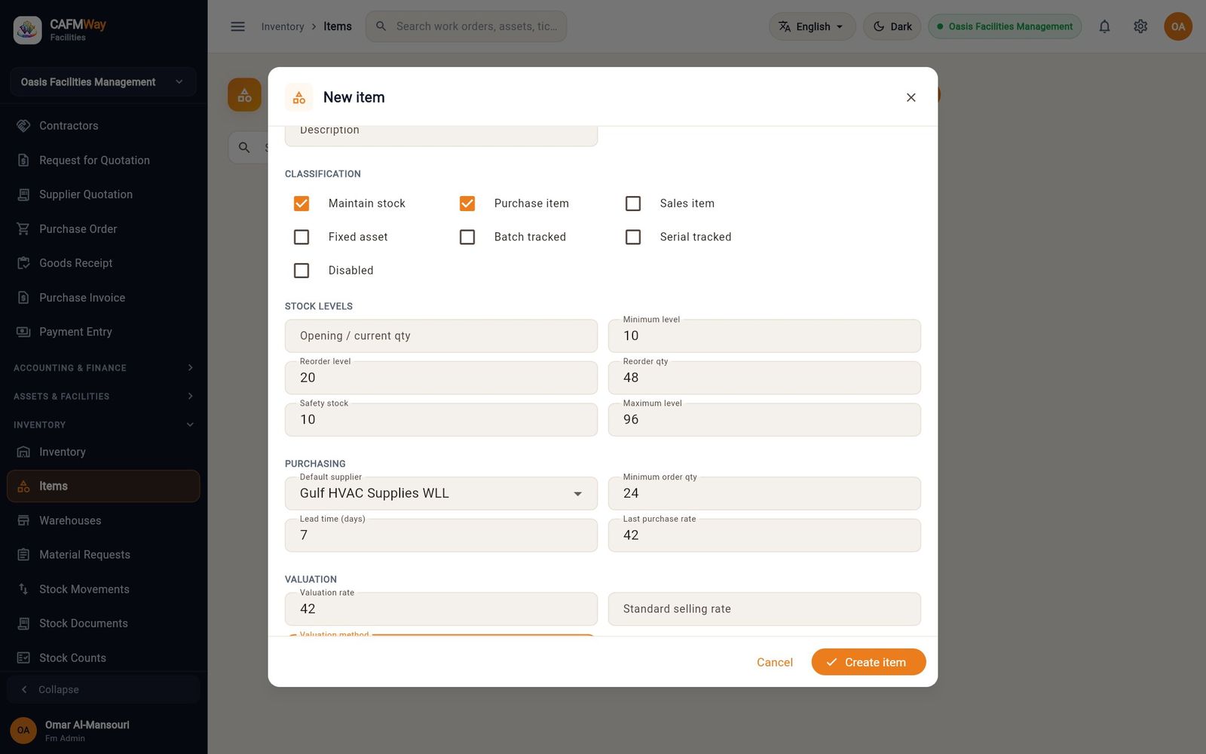Viewport: 1206px width, 754px height.
Task: Open the English language dropdown
Action: click(x=813, y=26)
